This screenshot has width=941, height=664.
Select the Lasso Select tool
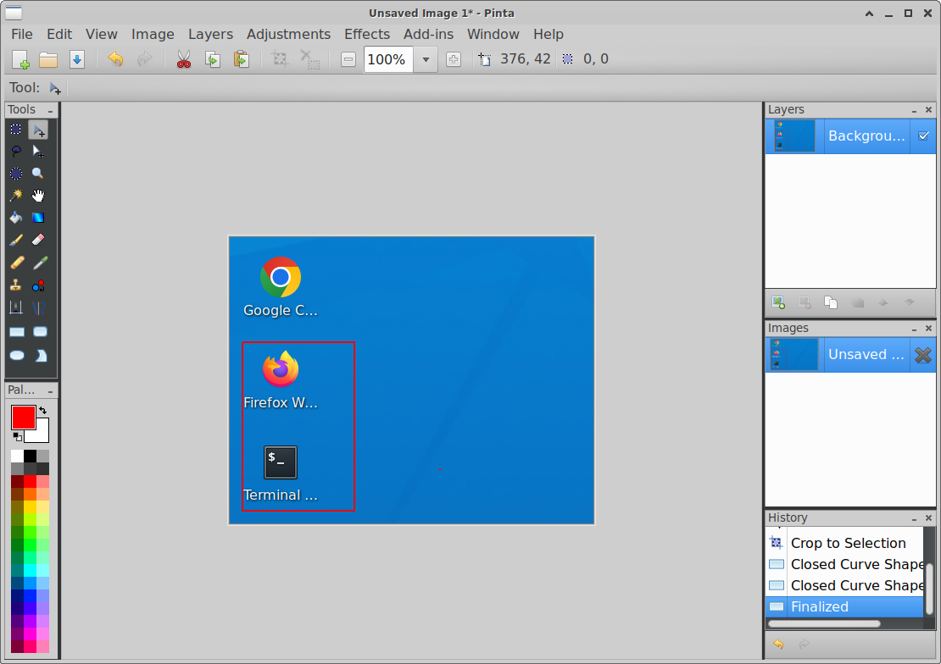pyautogui.click(x=16, y=151)
